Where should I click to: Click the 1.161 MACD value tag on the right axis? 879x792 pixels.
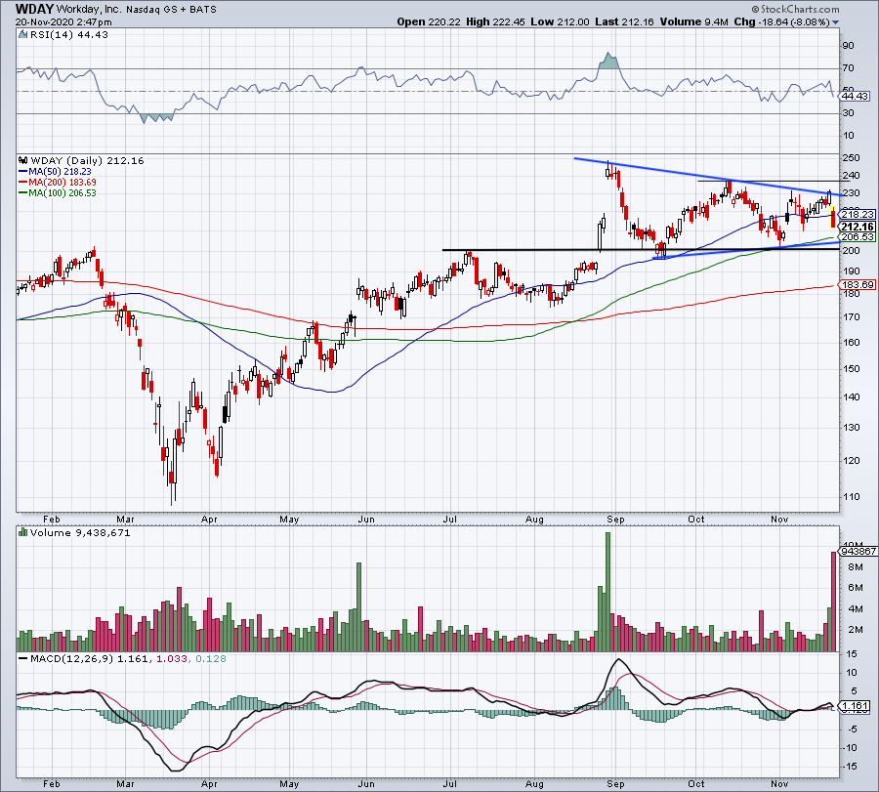856,706
